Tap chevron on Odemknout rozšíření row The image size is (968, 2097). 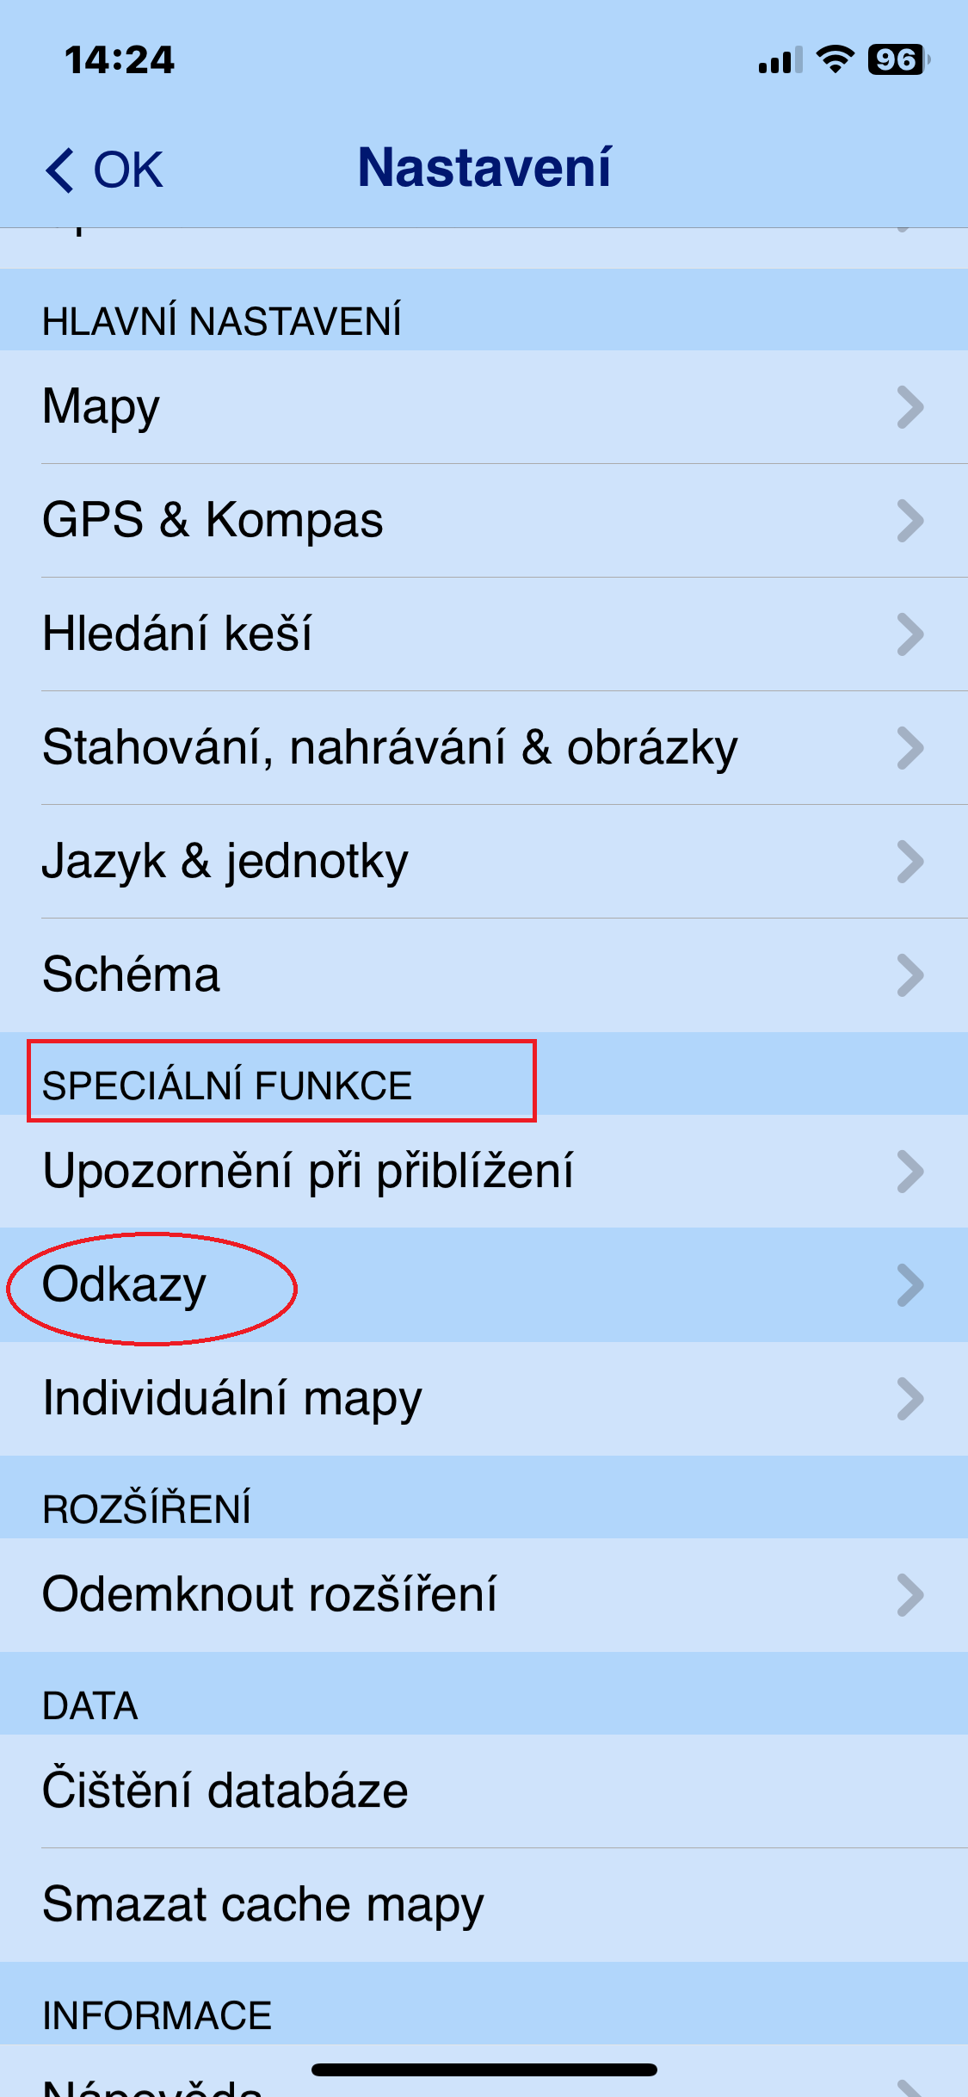pyautogui.click(x=910, y=1595)
